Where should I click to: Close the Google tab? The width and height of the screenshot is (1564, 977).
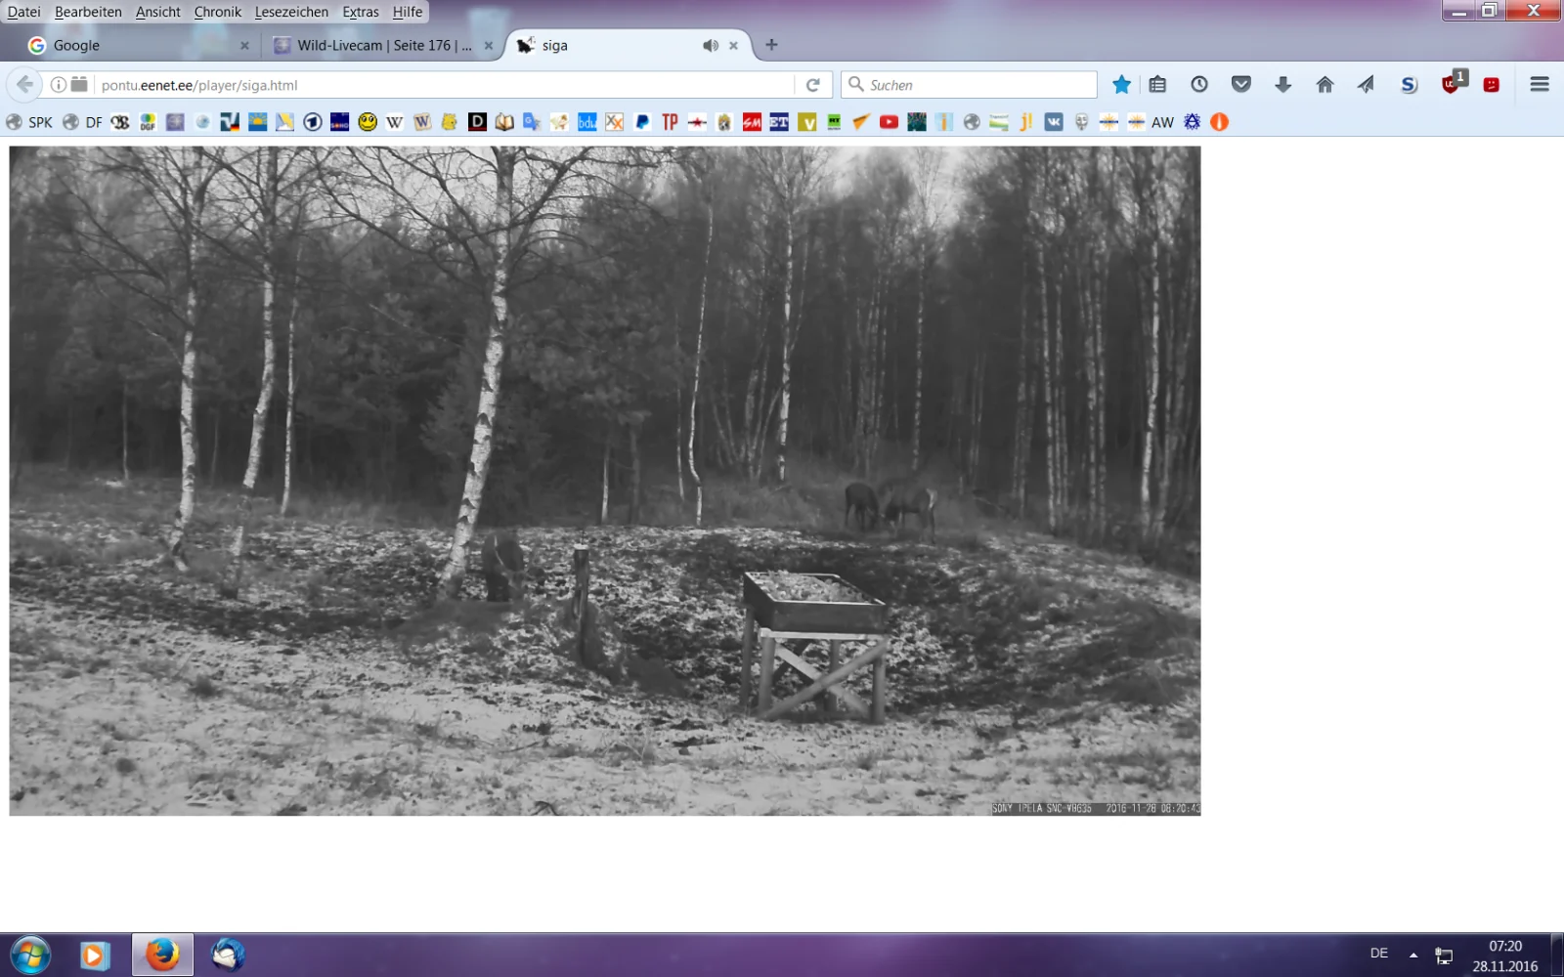click(x=244, y=46)
